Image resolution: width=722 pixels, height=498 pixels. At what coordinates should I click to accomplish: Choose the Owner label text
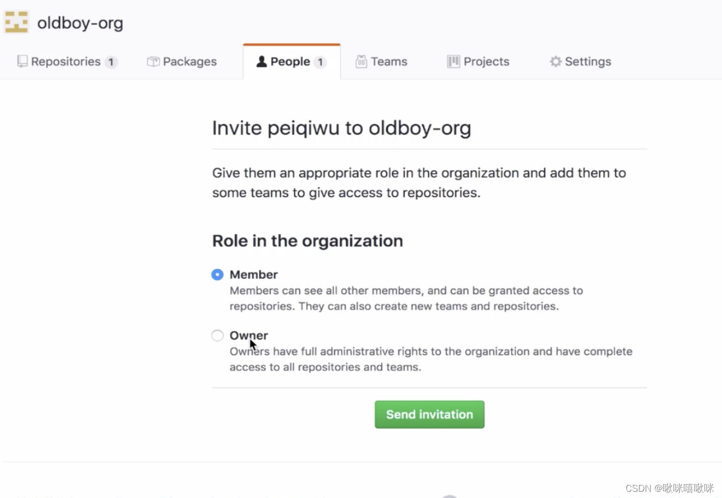(249, 336)
